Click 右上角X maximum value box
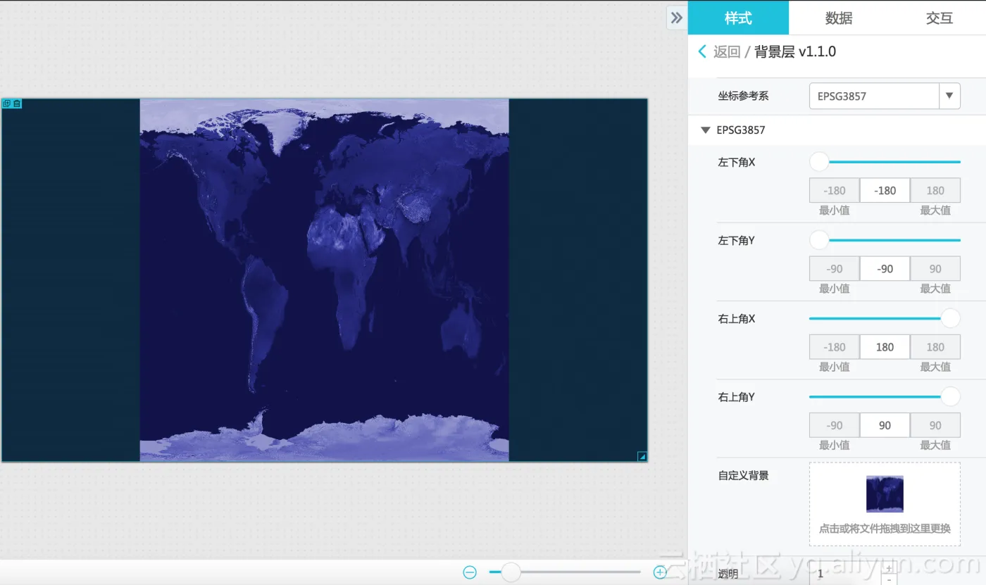986x585 pixels. 935,346
